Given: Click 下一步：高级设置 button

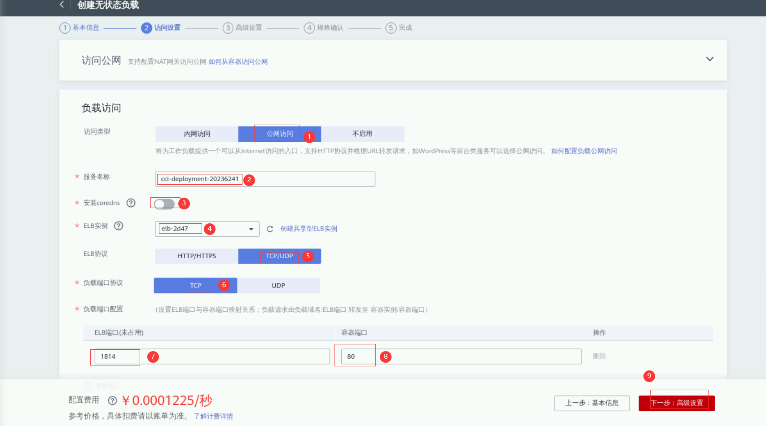Looking at the screenshot, I should tap(677, 403).
